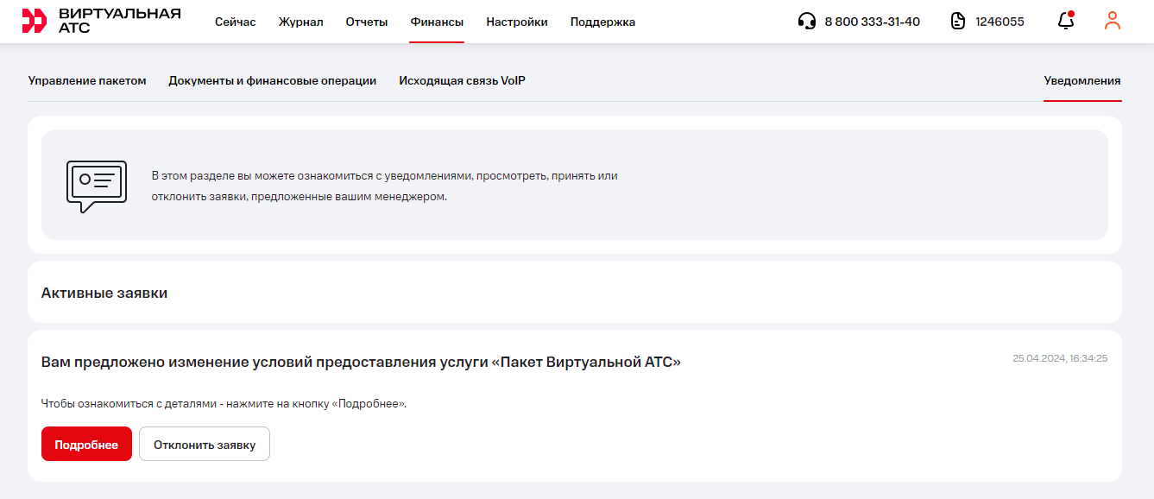The image size is (1154, 499).
Task: Open the notifications bell
Action: tap(1066, 22)
